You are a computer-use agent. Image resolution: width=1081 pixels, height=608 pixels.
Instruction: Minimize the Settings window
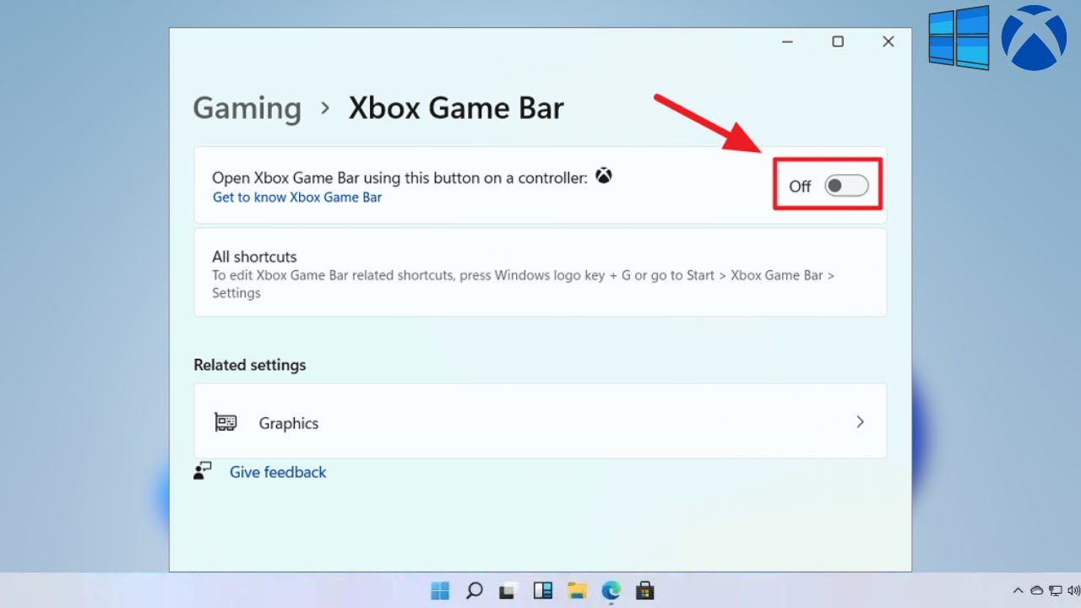(787, 41)
